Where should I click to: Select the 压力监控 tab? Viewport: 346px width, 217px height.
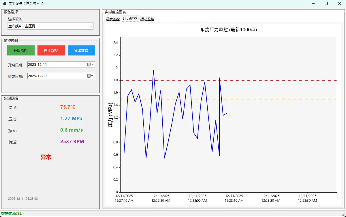[130, 19]
